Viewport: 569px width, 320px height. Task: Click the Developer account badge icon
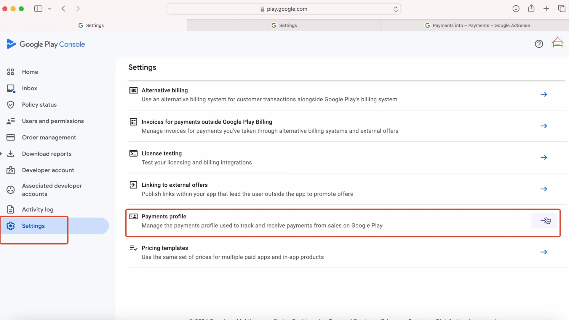pos(11,170)
